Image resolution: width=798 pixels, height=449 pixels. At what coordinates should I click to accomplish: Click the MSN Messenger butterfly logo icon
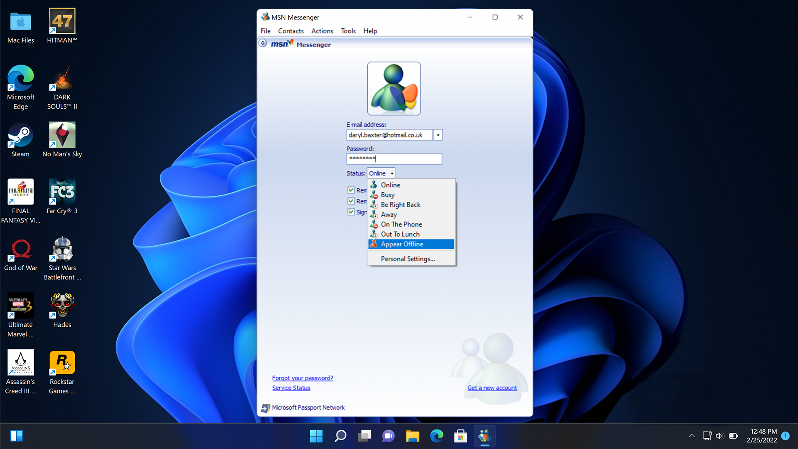292,43
